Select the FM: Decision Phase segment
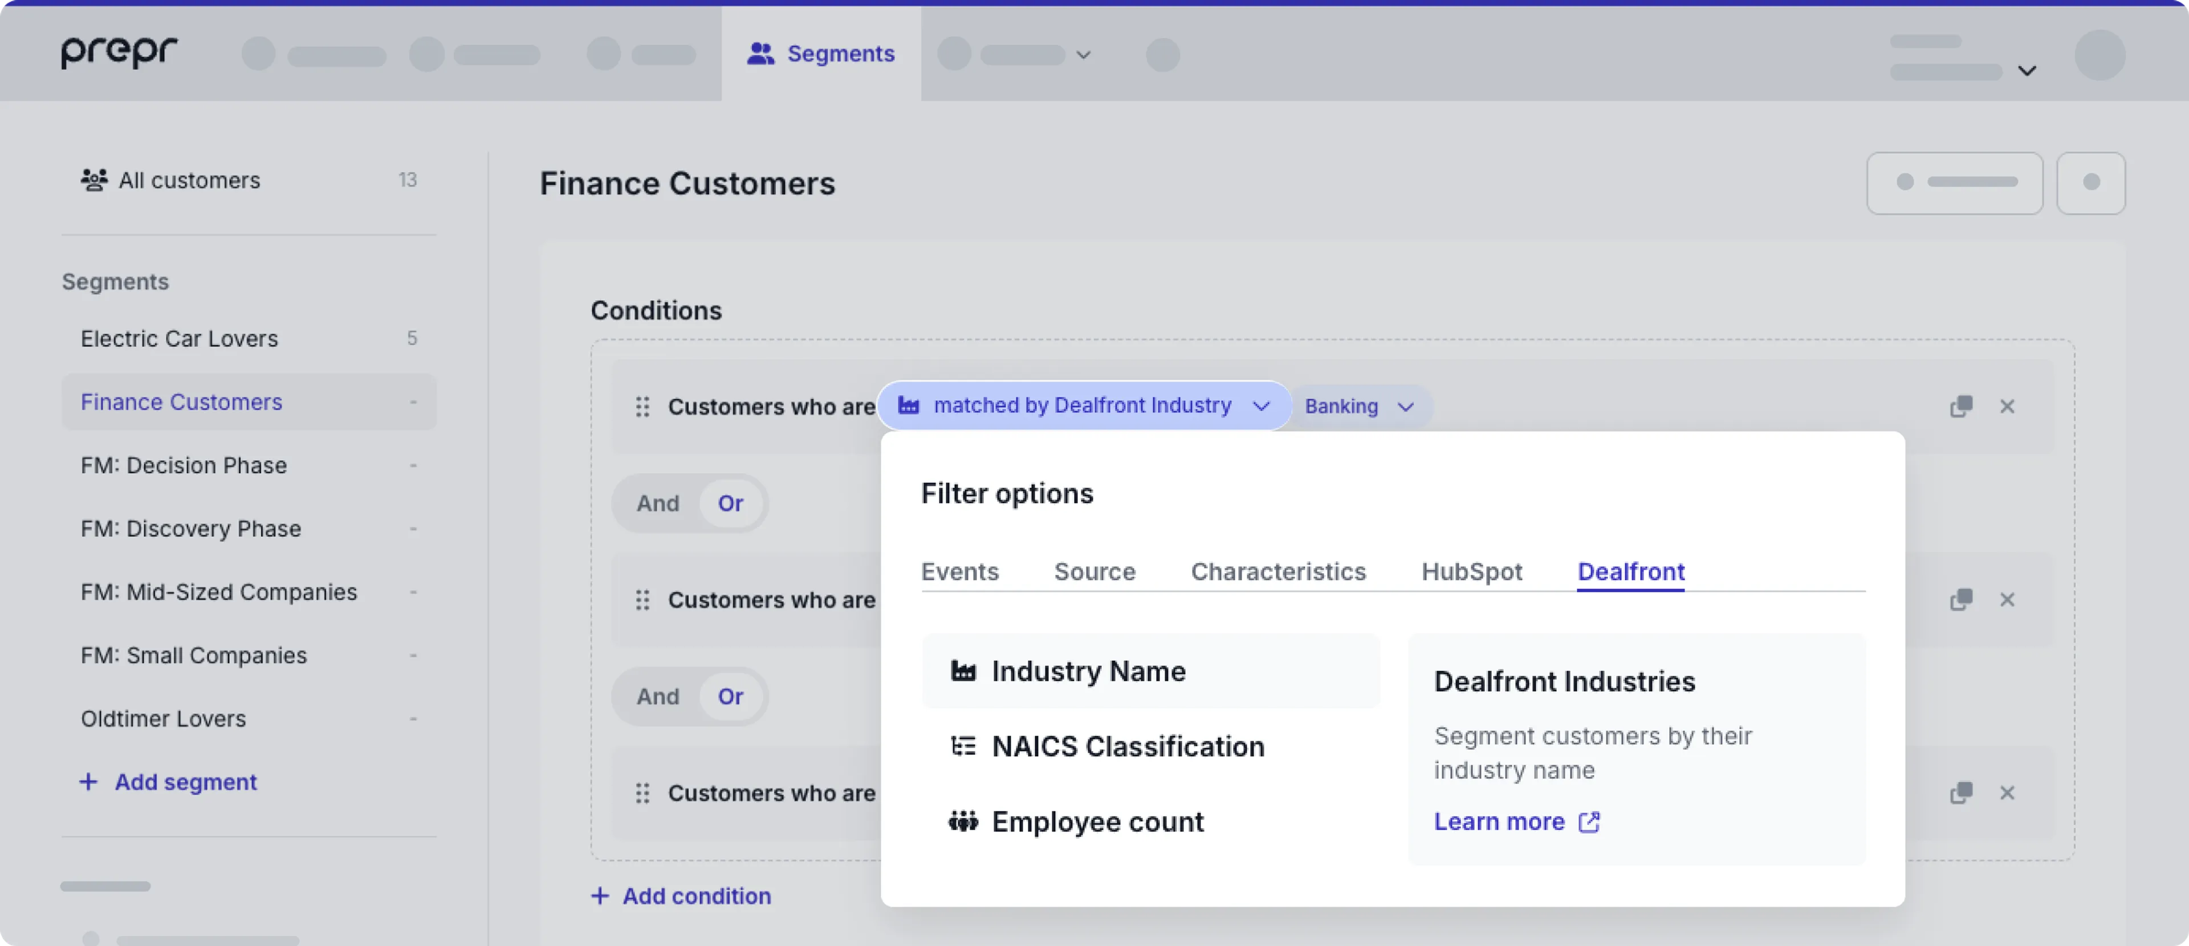The image size is (2189, 946). pyautogui.click(x=248, y=465)
